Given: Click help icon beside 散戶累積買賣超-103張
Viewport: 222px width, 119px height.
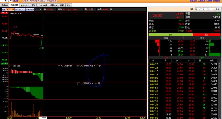Looking at the screenshot, I should point(79,83).
